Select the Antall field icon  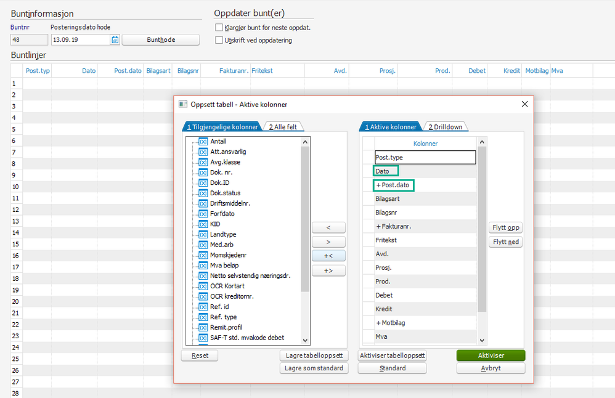pos(203,142)
